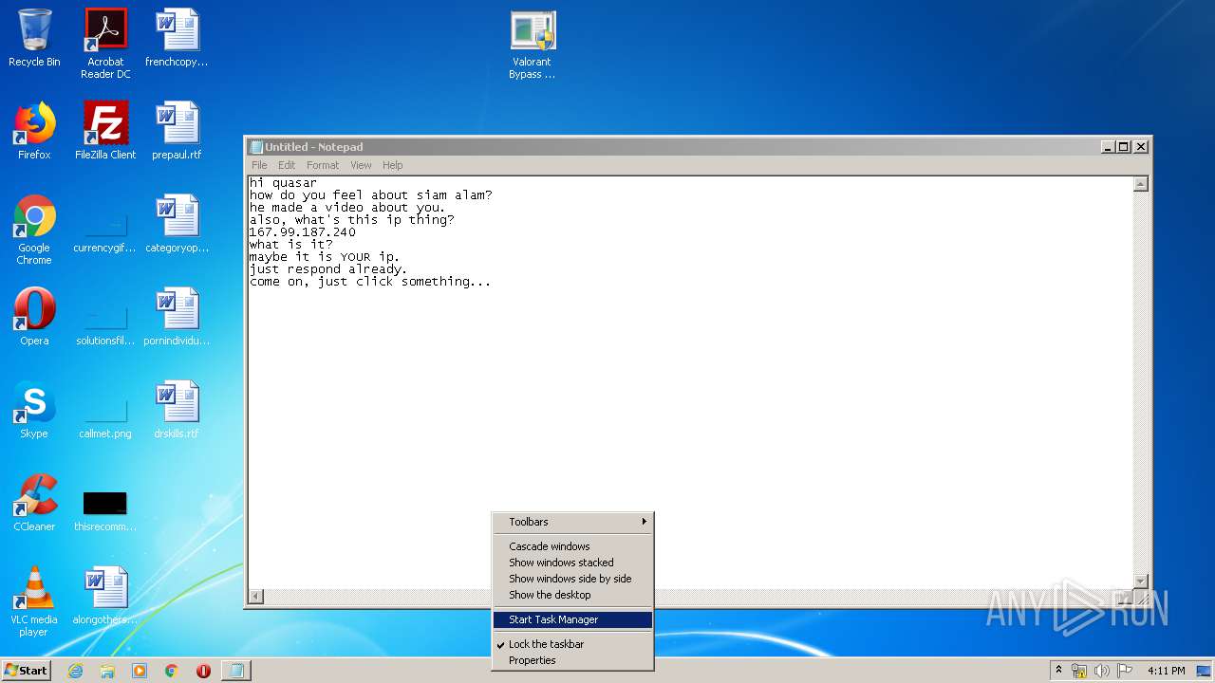Click Notepad vertical scrollbar up arrow
1215x683 pixels.
point(1141,184)
